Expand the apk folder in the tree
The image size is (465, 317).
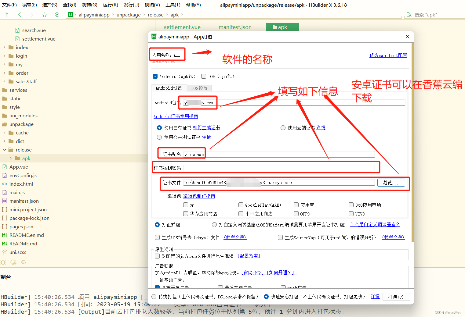[11, 158]
